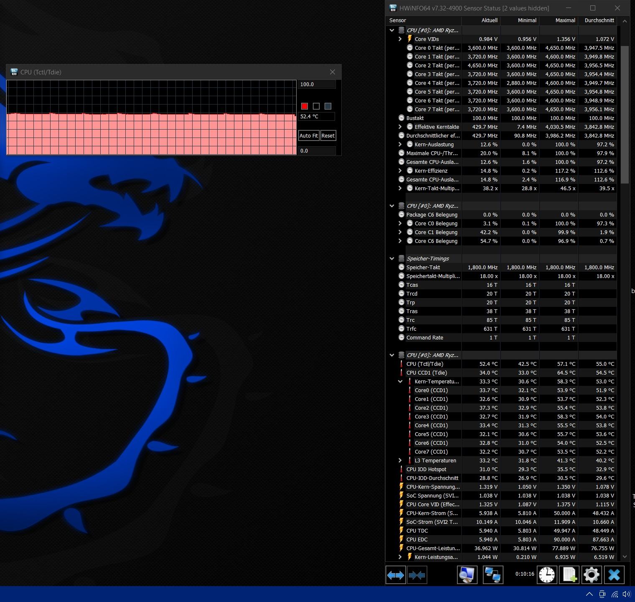The image size is (635, 602).
Task: Click the Maximal column header
Action: [x=559, y=20]
